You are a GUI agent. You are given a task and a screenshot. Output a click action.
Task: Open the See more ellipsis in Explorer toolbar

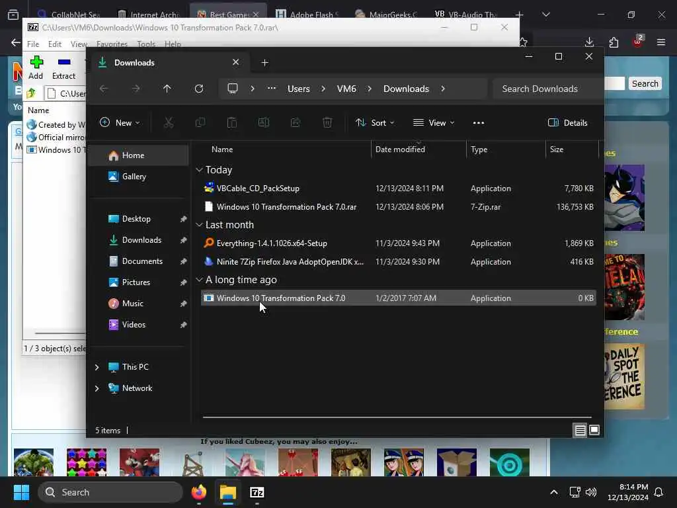pos(479,122)
